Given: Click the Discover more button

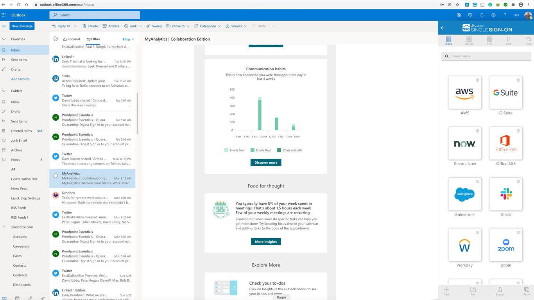Looking at the screenshot, I should click(x=266, y=162).
